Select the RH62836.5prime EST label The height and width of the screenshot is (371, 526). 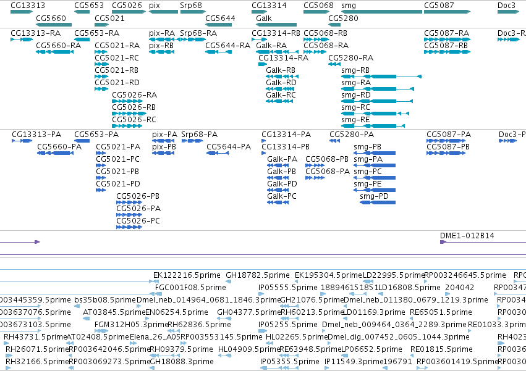pyautogui.click(x=199, y=325)
